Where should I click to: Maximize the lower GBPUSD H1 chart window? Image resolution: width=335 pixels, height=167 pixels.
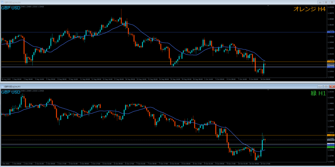click(x=326, y=86)
